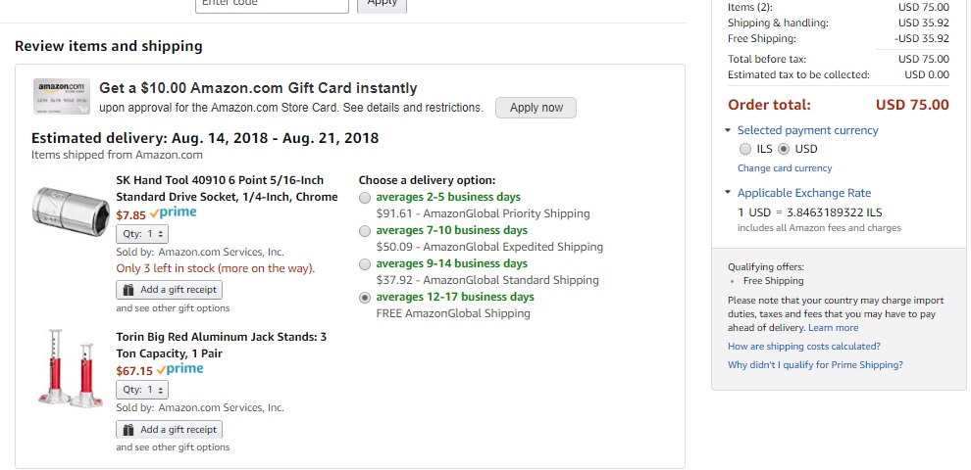Click the Amazon Store Card image
The width and height of the screenshot is (971, 470).
coord(62,98)
